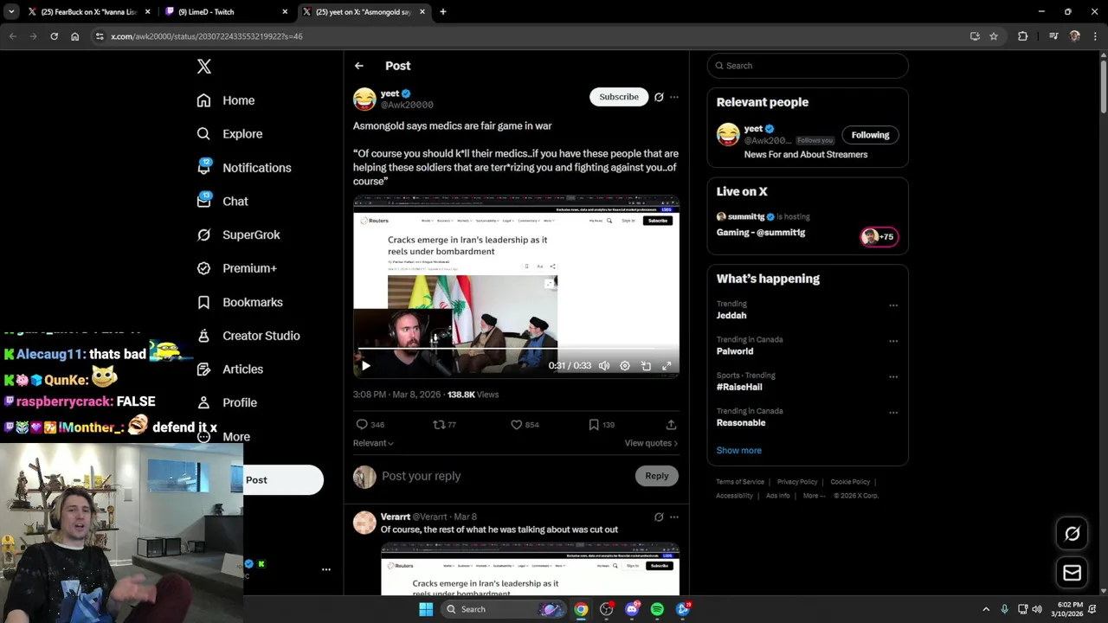The image size is (1108, 623).
Task: Open the Home page
Action: [x=226, y=100]
